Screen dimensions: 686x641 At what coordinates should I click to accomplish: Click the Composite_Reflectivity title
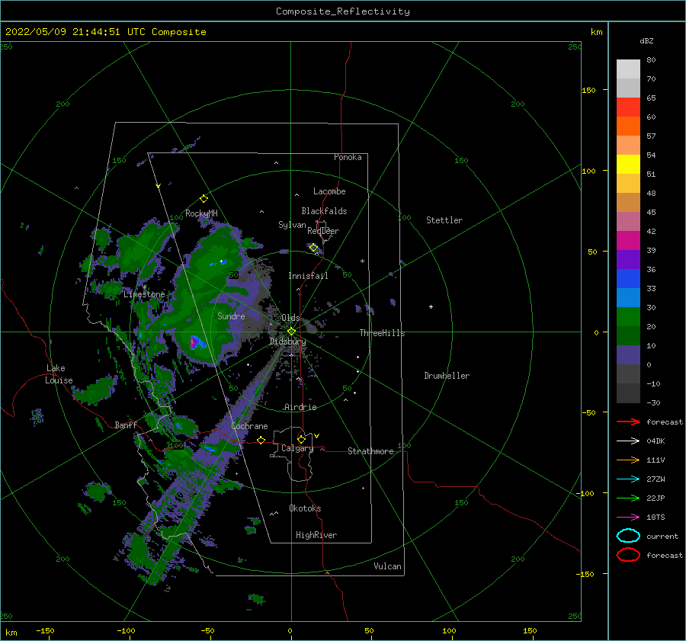pos(342,11)
